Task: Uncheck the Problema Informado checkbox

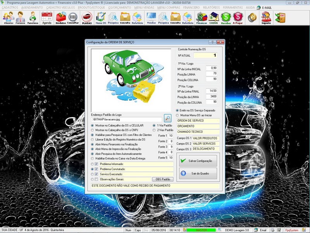Action: click(x=96, y=164)
